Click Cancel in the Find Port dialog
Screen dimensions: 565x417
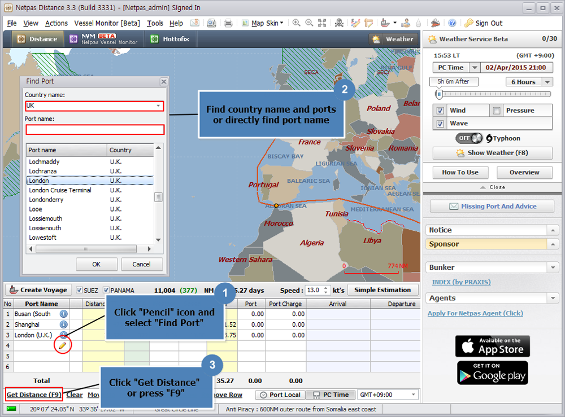point(142,264)
